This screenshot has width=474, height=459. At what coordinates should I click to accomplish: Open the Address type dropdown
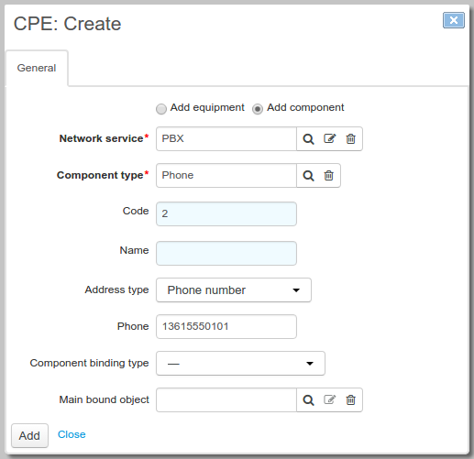(234, 290)
